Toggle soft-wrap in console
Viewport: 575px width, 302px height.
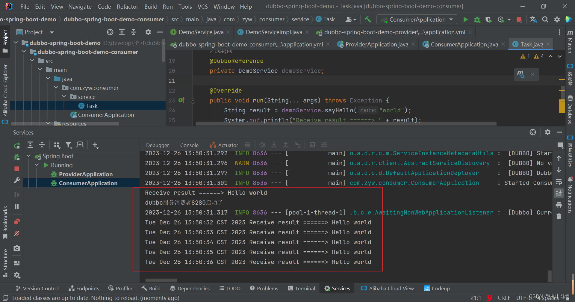click(559, 182)
